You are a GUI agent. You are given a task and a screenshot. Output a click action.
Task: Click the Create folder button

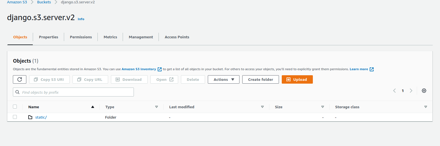coord(260,79)
